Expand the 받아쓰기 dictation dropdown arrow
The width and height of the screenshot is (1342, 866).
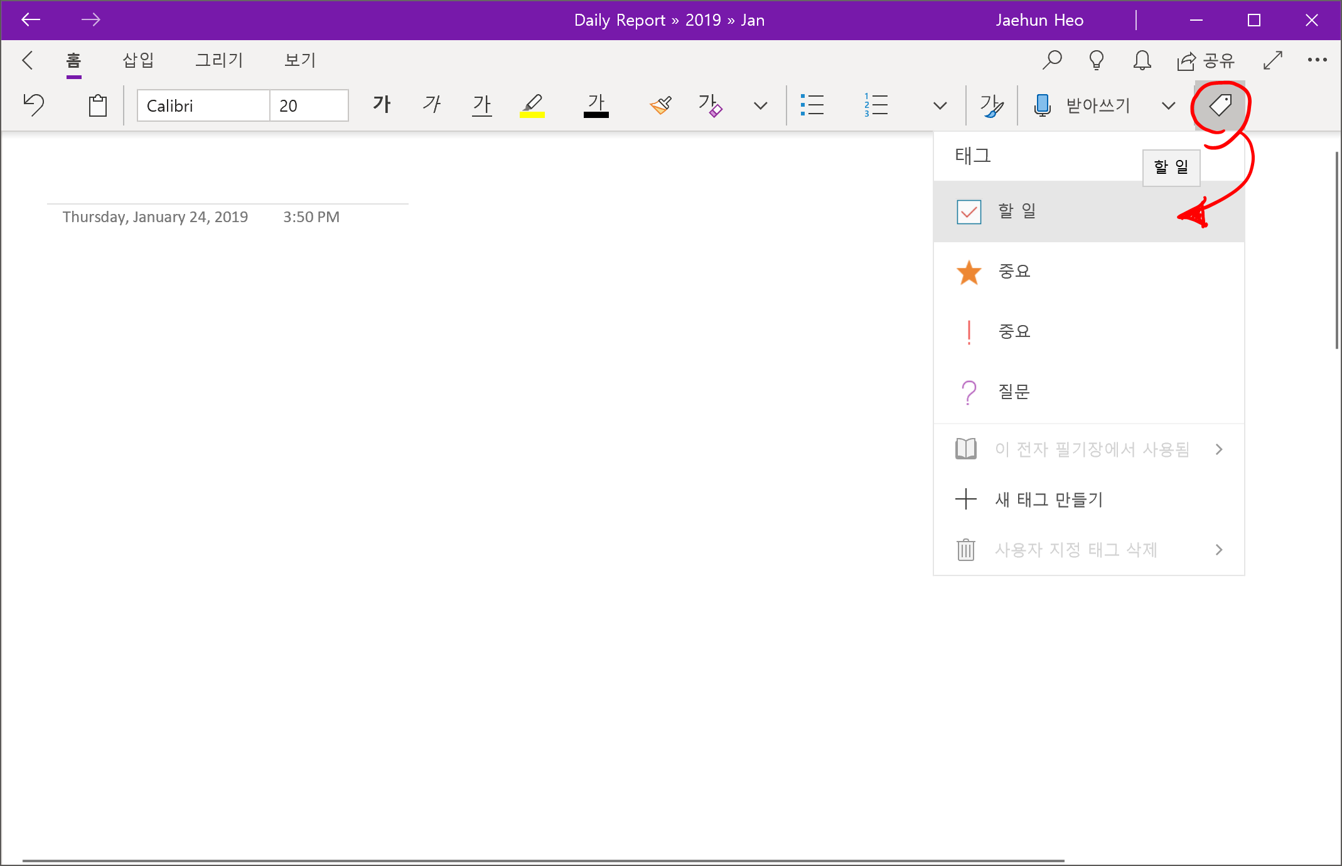1168,105
